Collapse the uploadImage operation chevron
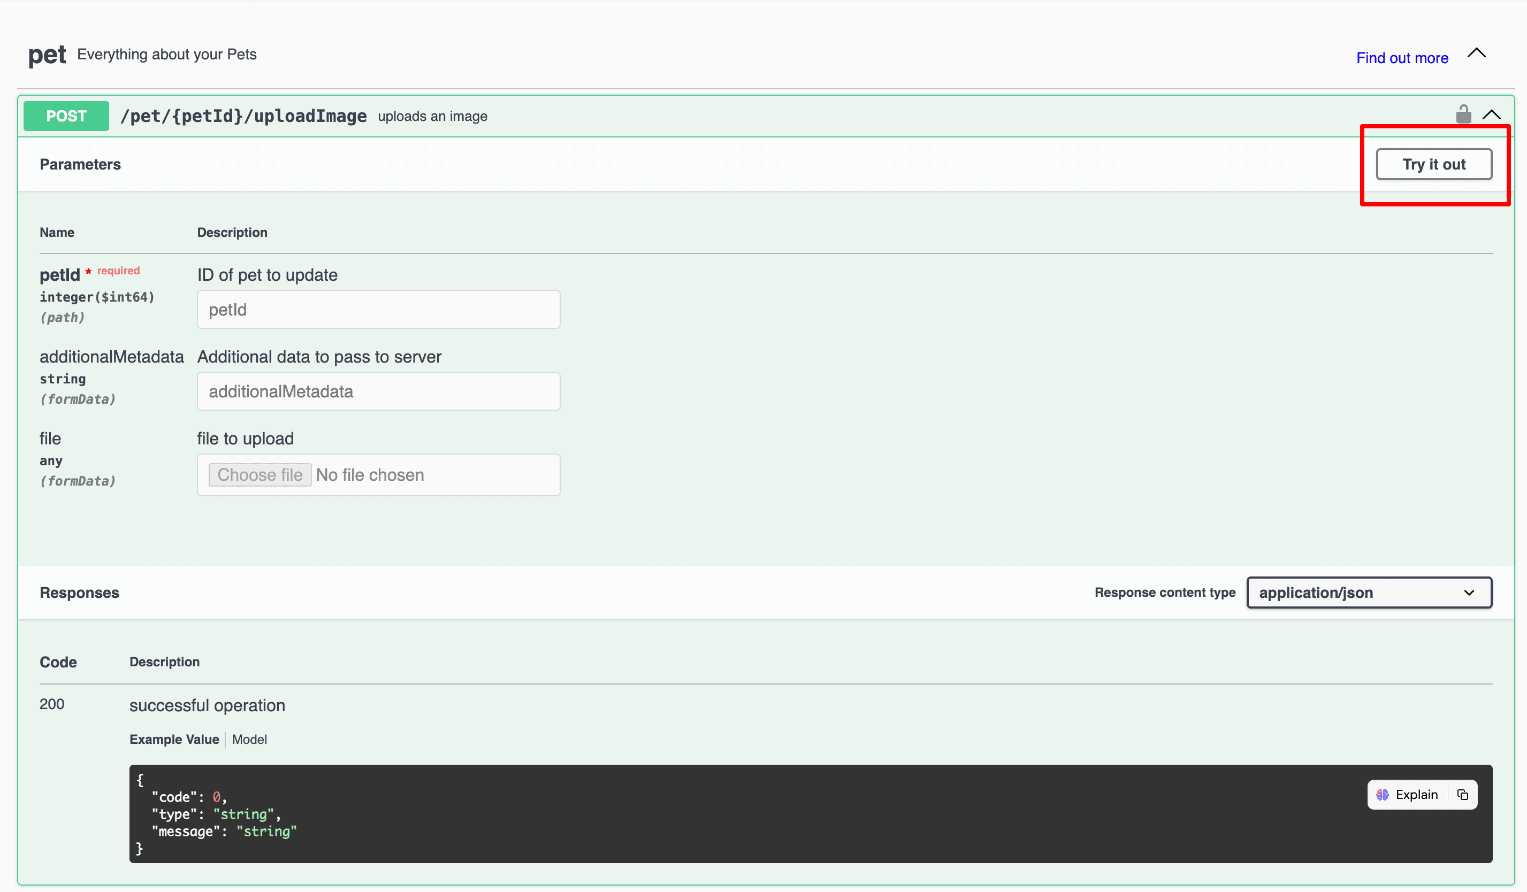 coord(1491,114)
